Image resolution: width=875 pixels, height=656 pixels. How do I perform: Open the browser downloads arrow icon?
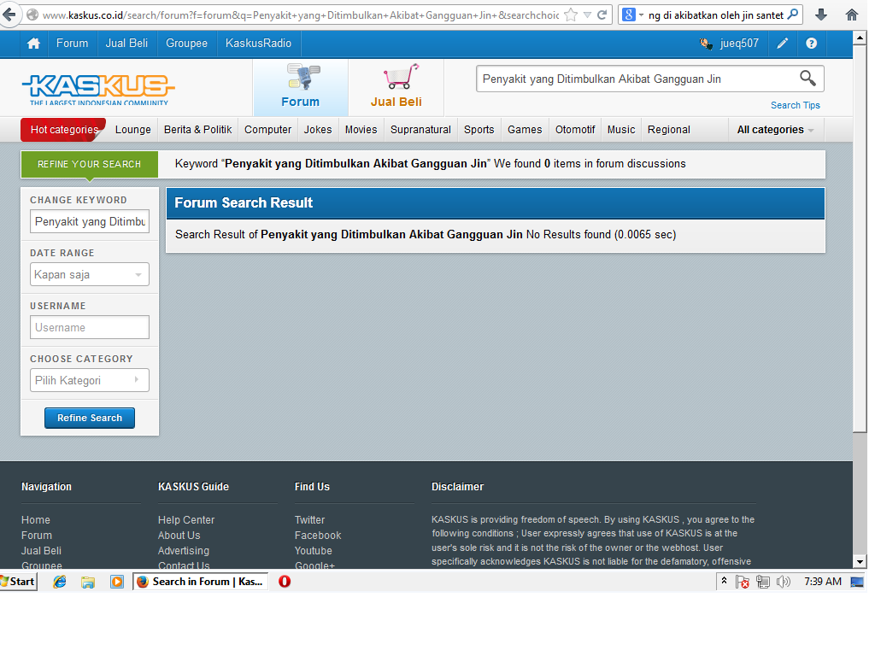[x=821, y=15]
